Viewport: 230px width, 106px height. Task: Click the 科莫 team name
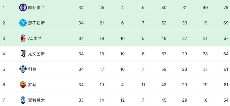[32, 69]
